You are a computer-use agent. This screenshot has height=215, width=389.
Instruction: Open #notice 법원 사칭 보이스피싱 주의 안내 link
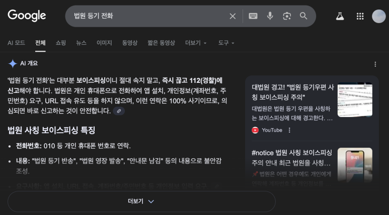click(292, 158)
